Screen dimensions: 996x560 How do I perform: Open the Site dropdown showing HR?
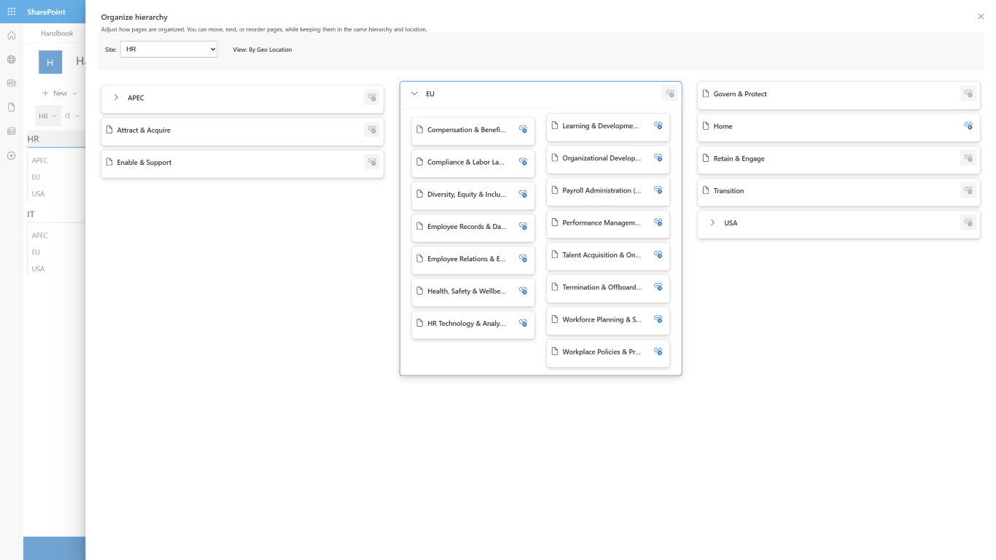(168, 50)
